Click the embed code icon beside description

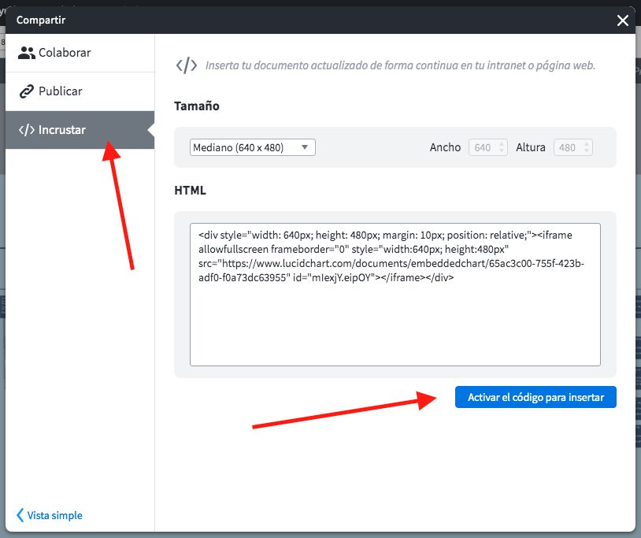(x=187, y=65)
